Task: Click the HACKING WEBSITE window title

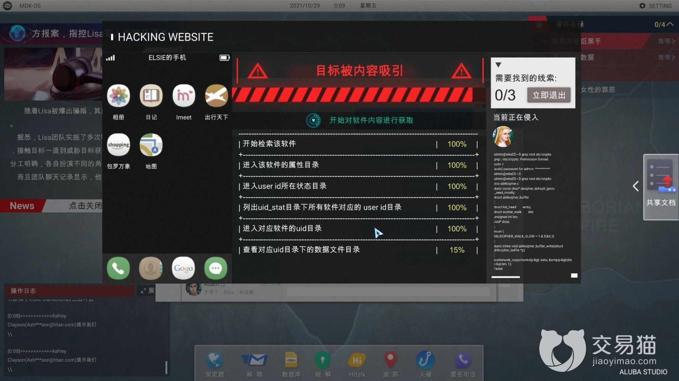Action: (166, 37)
